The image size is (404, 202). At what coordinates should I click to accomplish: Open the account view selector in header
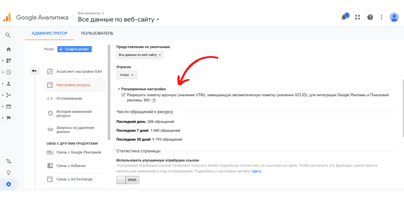(x=118, y=19)
